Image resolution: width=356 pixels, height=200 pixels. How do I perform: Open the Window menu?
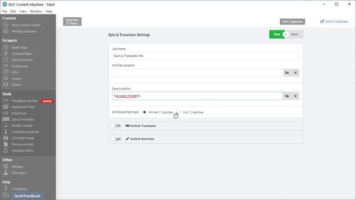point(36,11)
